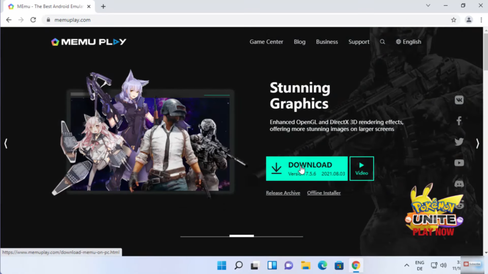Open the Game Center menu item
The width and height of the screenshot is (488, 274).
pos(266,42)
